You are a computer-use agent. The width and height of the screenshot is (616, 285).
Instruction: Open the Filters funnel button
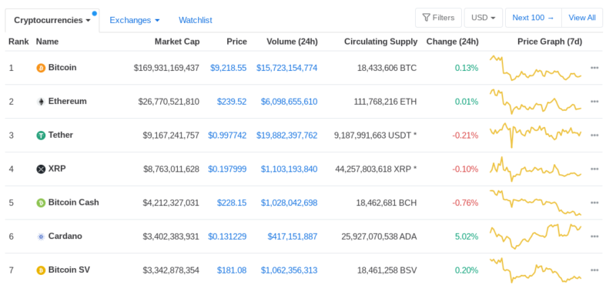pos(438,18)
